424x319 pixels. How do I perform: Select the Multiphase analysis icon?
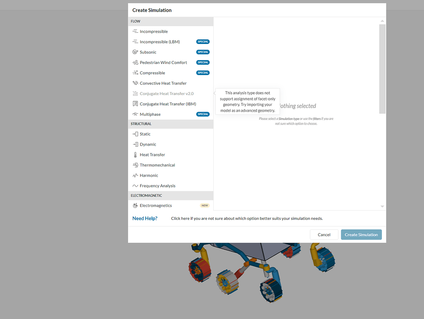pos(135,114)
